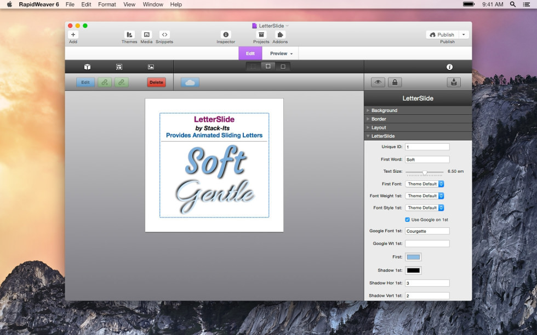Open the Format menu
Viewport: 537px width, 335px height.
[107, 4]
